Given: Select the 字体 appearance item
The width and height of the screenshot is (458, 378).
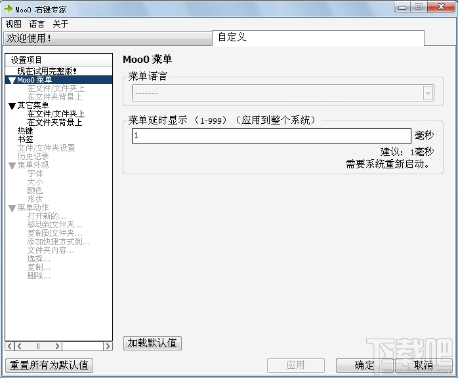Looking at the screenshot, I should [x=35, y=174].
